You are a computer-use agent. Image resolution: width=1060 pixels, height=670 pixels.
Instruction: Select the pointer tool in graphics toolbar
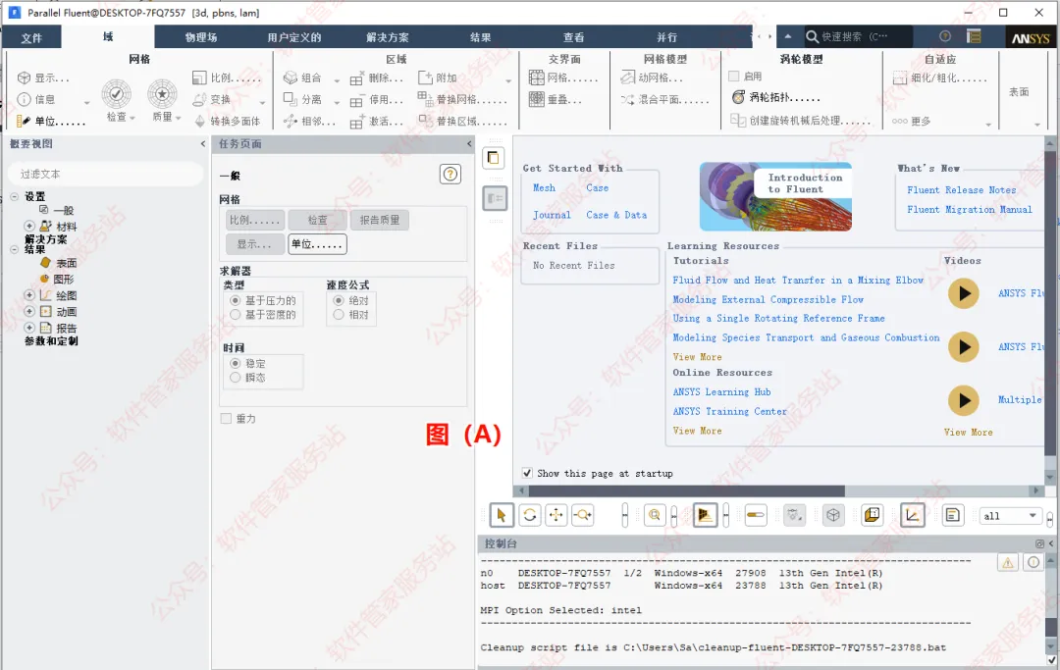(x=501, y=515)
